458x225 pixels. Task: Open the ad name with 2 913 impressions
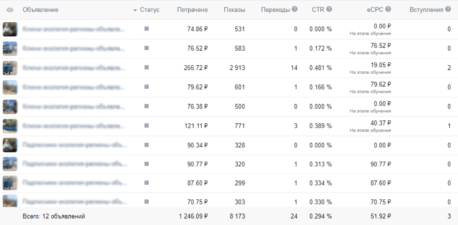tap(74, 68)
